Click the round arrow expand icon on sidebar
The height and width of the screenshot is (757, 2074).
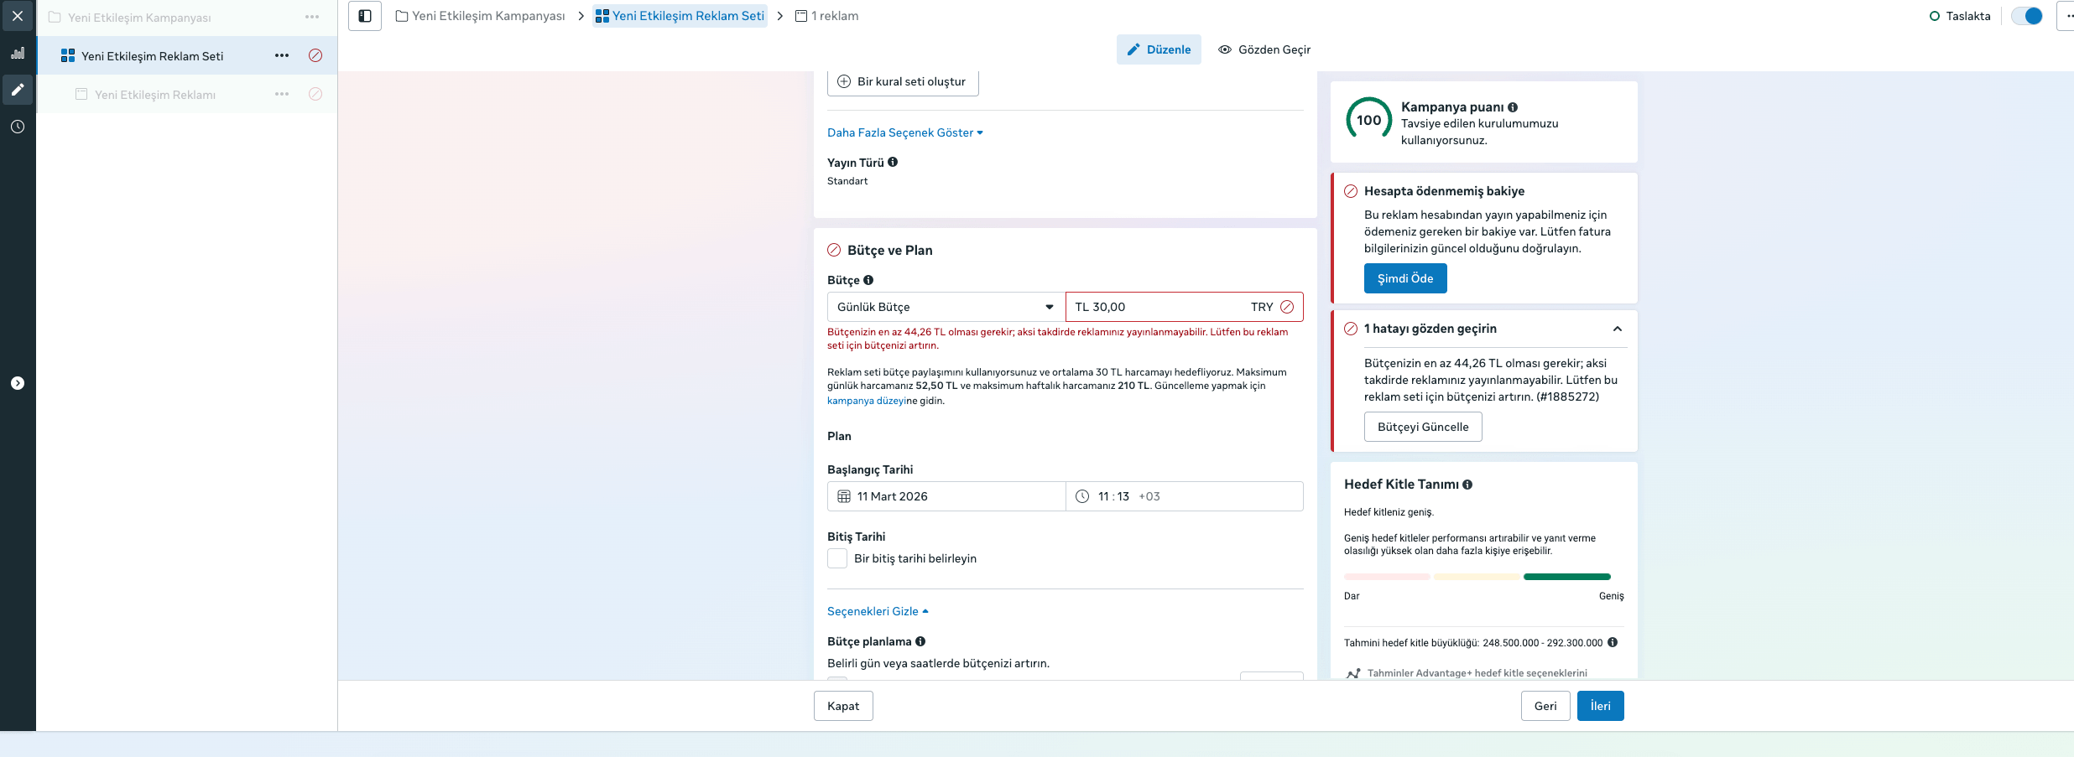pyautogui.click(x=18, y=383)
